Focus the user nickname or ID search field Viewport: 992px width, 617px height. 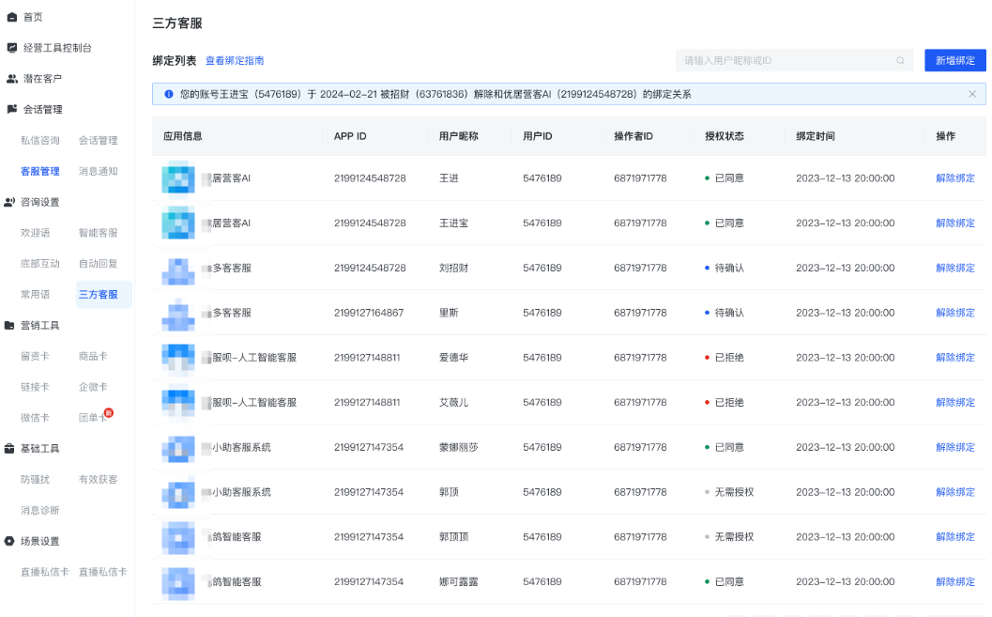pos(794,61)
